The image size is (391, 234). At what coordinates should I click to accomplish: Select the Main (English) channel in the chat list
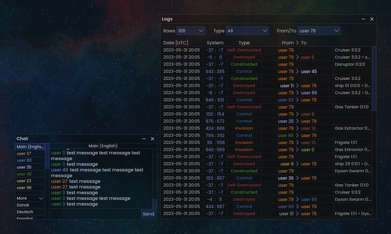[x=30, y=147]
